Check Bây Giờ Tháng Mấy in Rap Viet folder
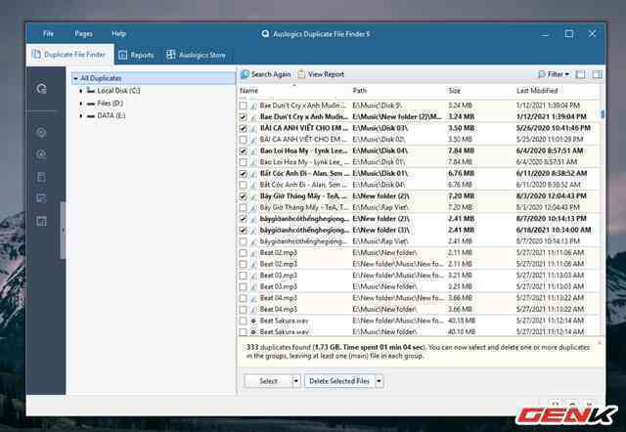 (243, 208)
